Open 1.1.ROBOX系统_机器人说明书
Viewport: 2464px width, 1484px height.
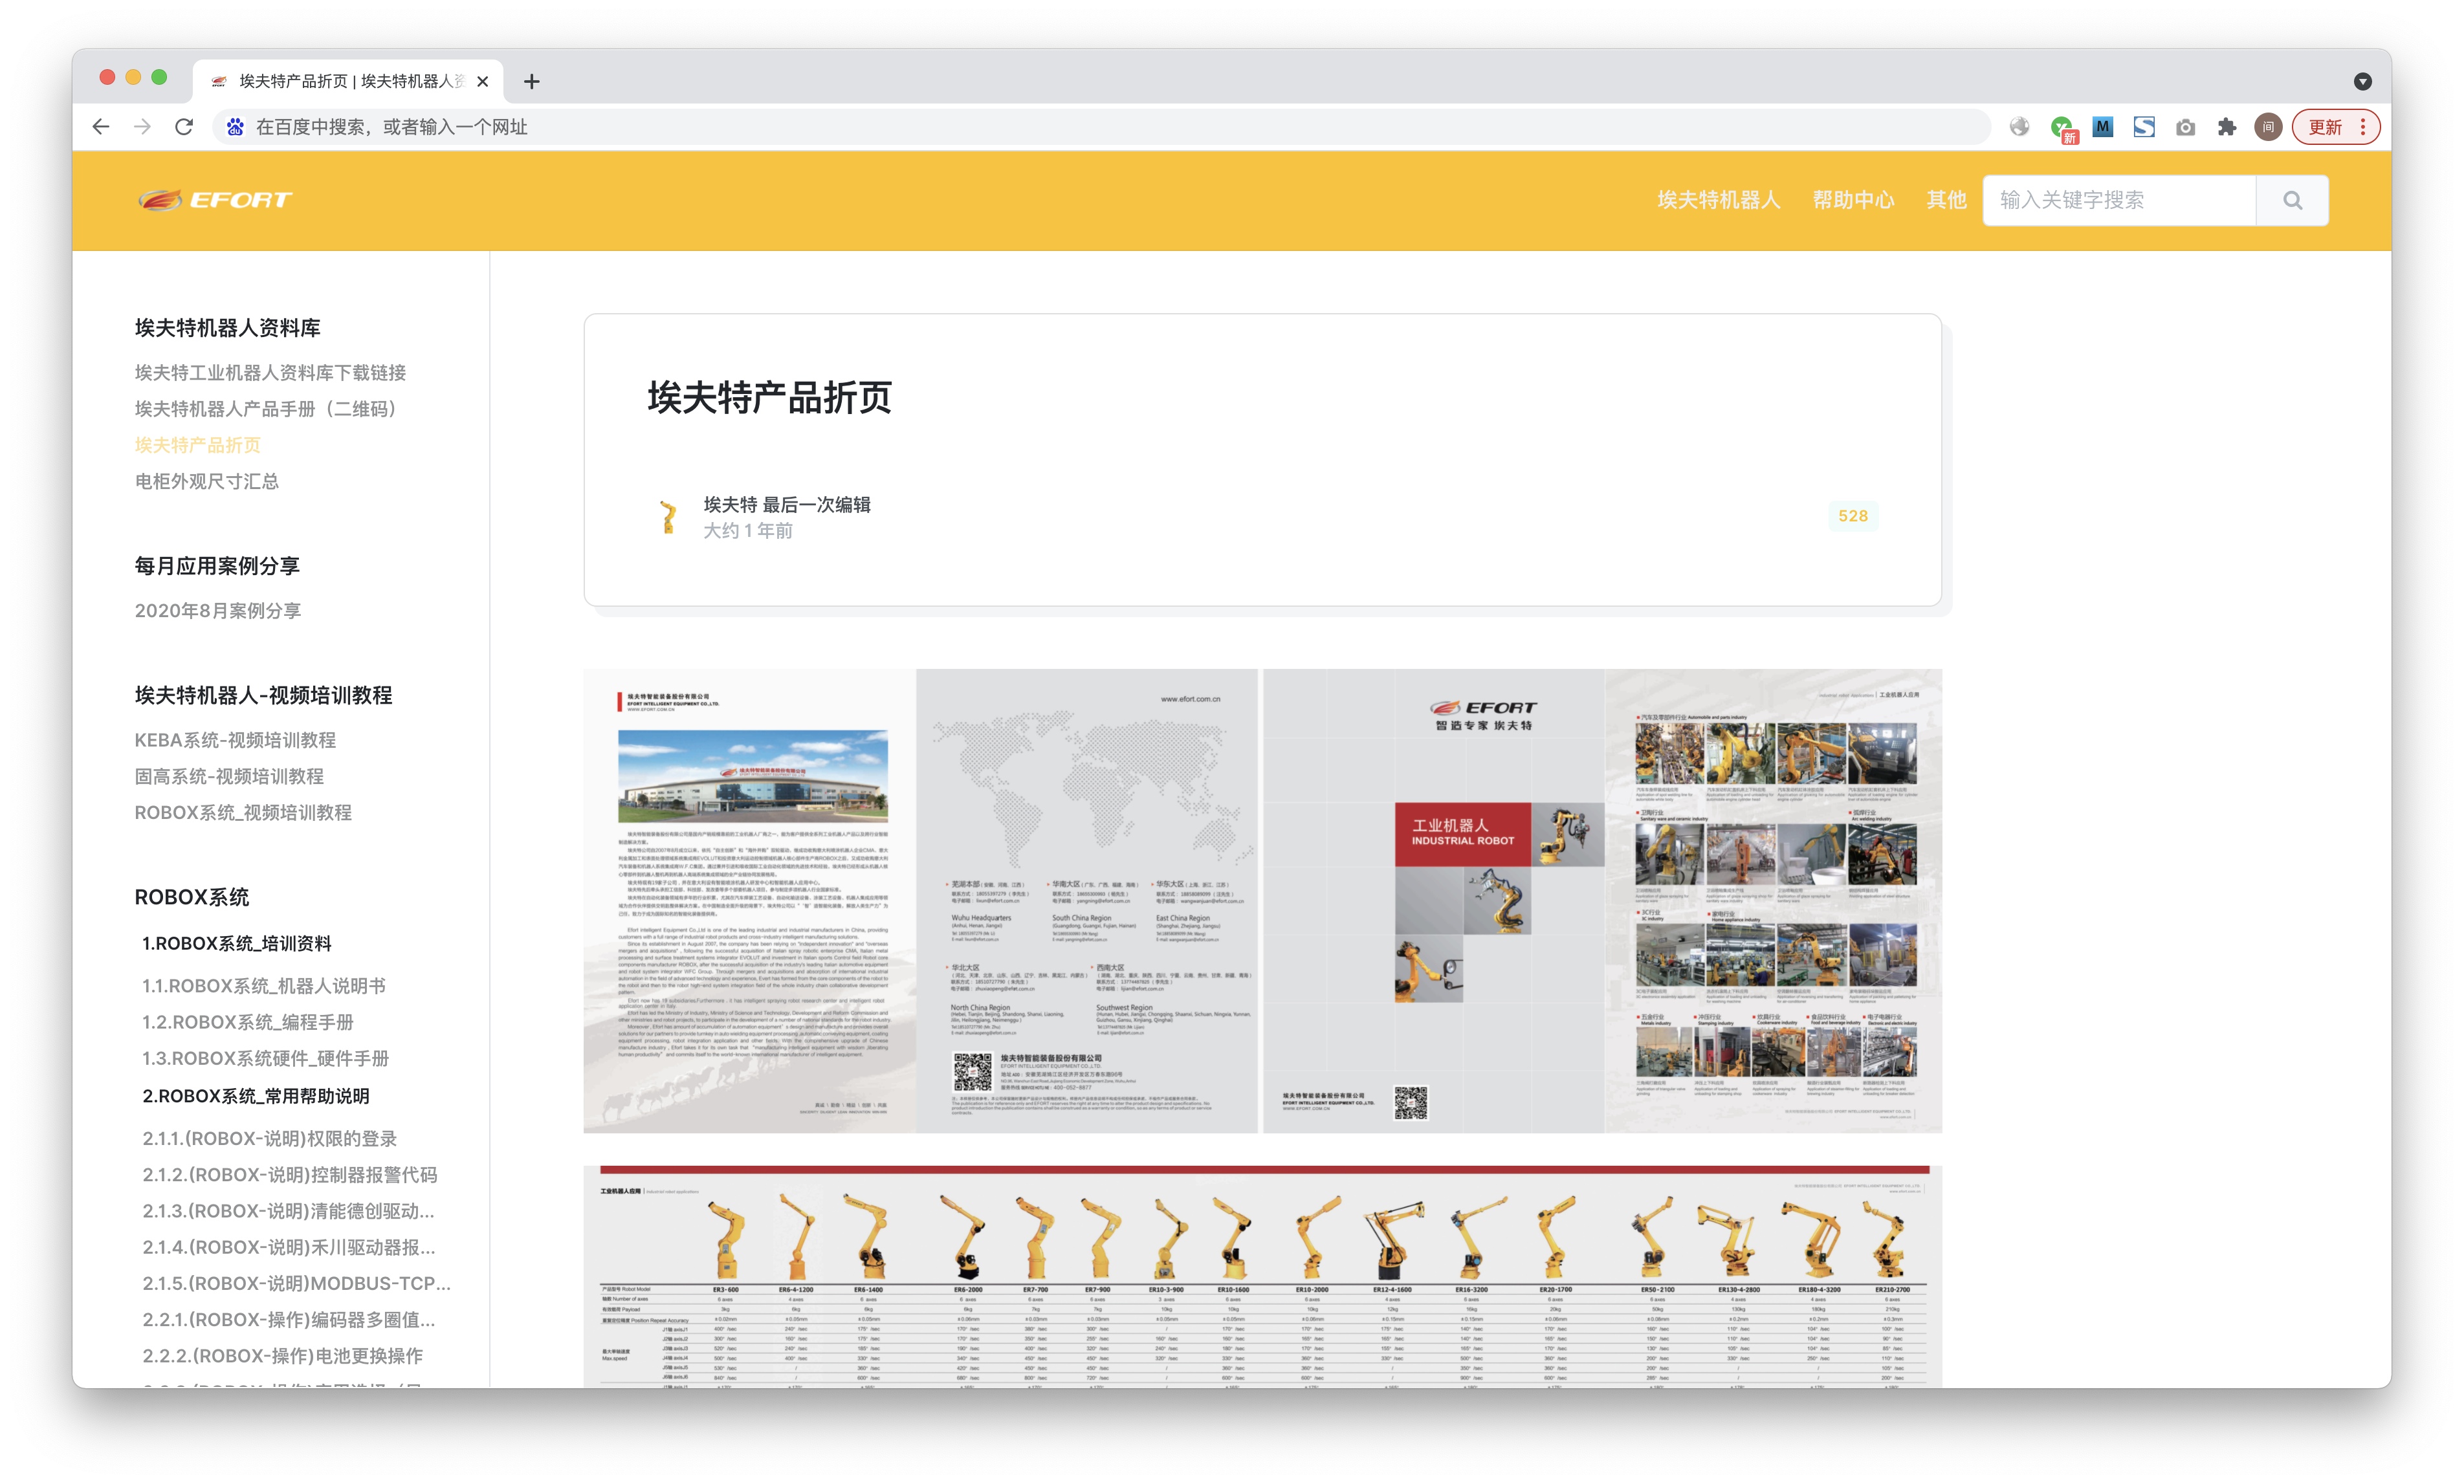pyautogui.click(x=264, y=986)
